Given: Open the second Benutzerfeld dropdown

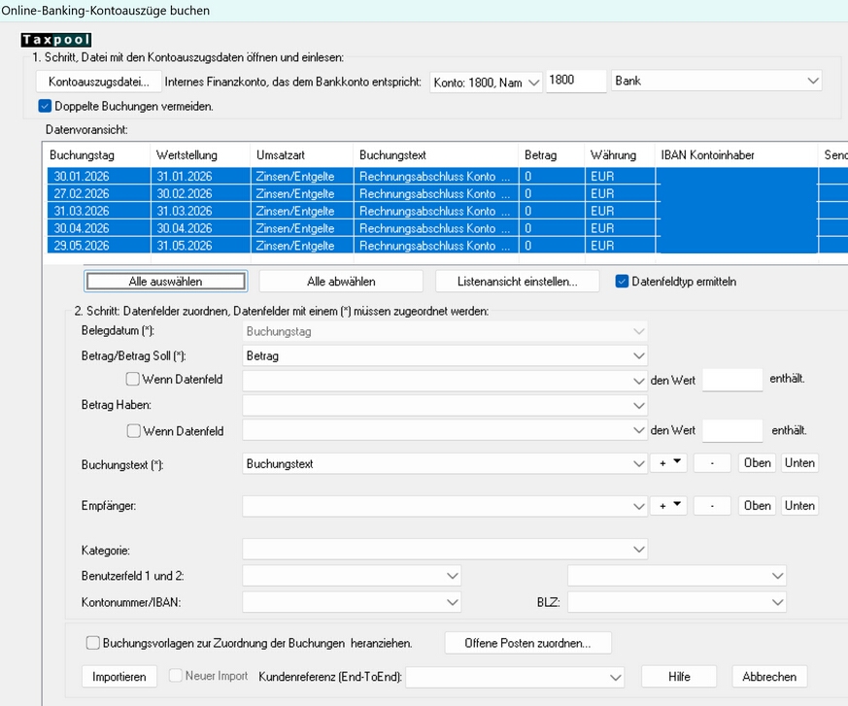Looking at the screenshot, I should 677,576.
